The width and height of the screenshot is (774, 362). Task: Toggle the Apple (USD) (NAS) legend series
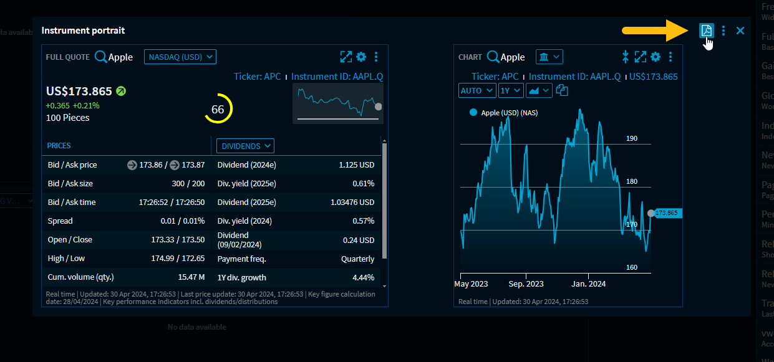tap(473, 113)
